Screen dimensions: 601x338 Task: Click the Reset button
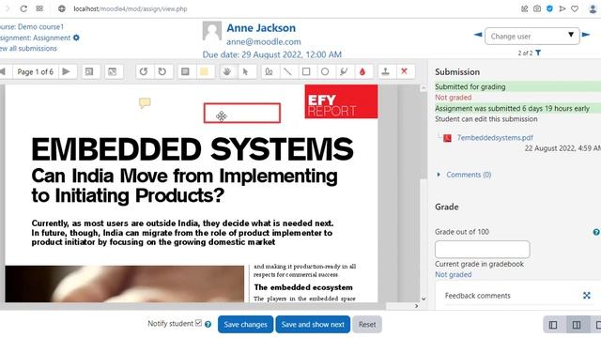coord(367,324)
